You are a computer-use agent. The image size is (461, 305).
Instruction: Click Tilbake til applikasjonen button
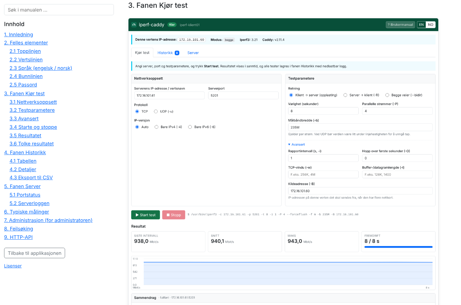point(35,253)
